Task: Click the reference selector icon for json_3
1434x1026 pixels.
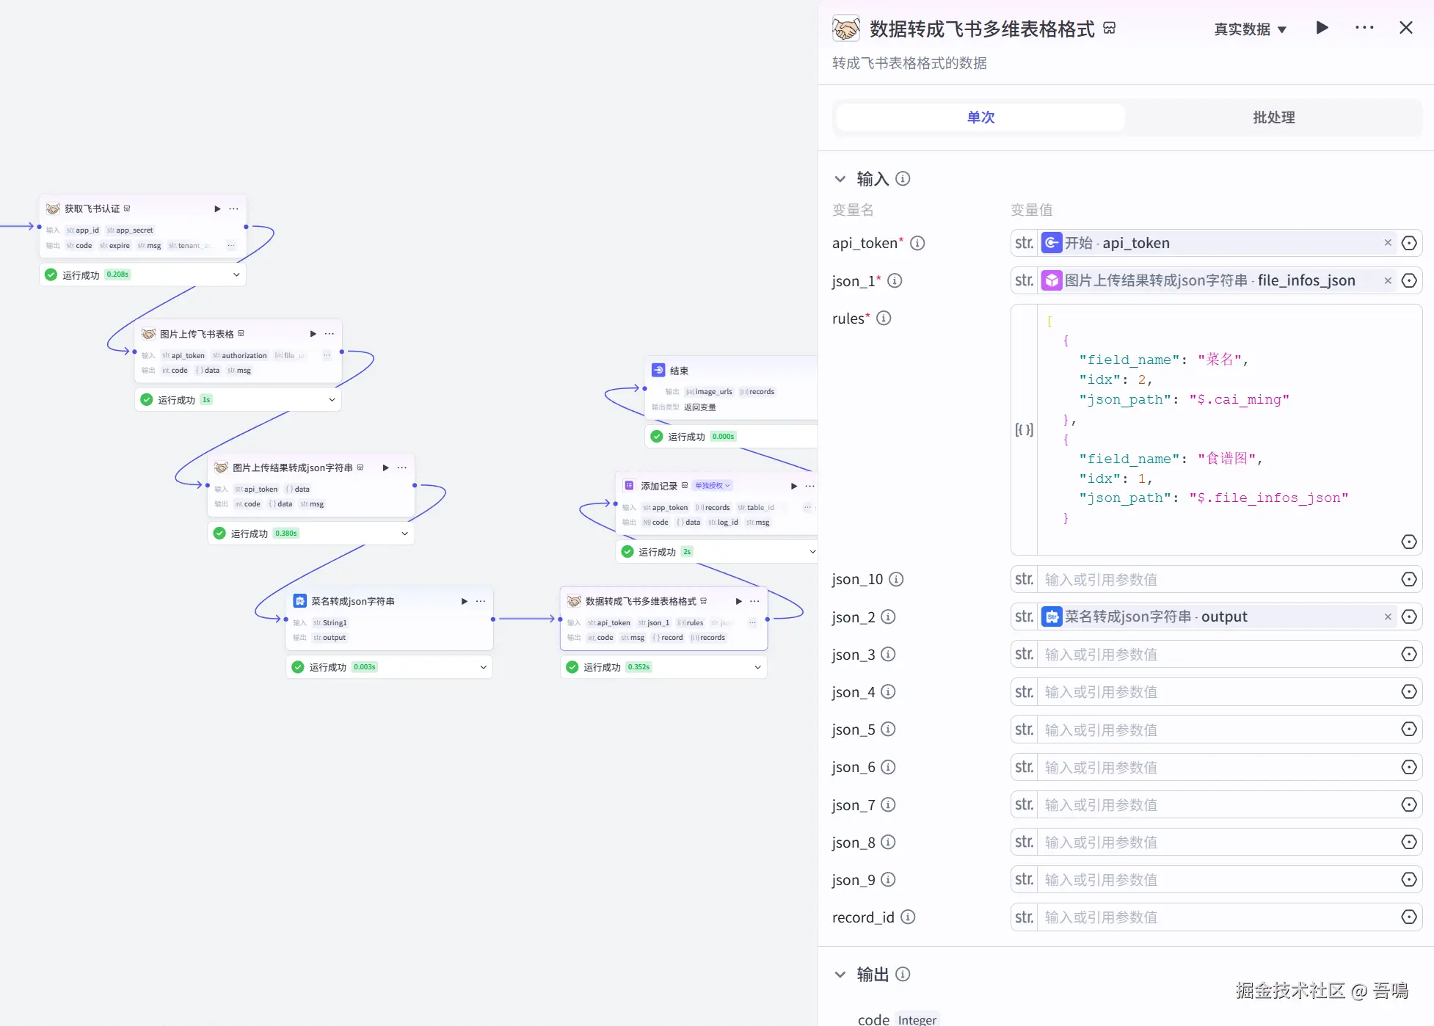Action: pos(1408,654)
